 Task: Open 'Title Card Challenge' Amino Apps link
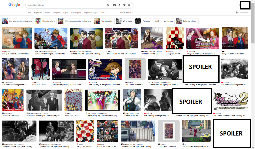click(x=13, y=116)
